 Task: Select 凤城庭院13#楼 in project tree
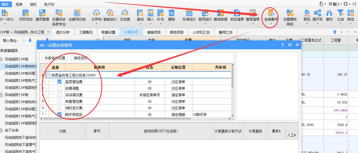(17, 95)
